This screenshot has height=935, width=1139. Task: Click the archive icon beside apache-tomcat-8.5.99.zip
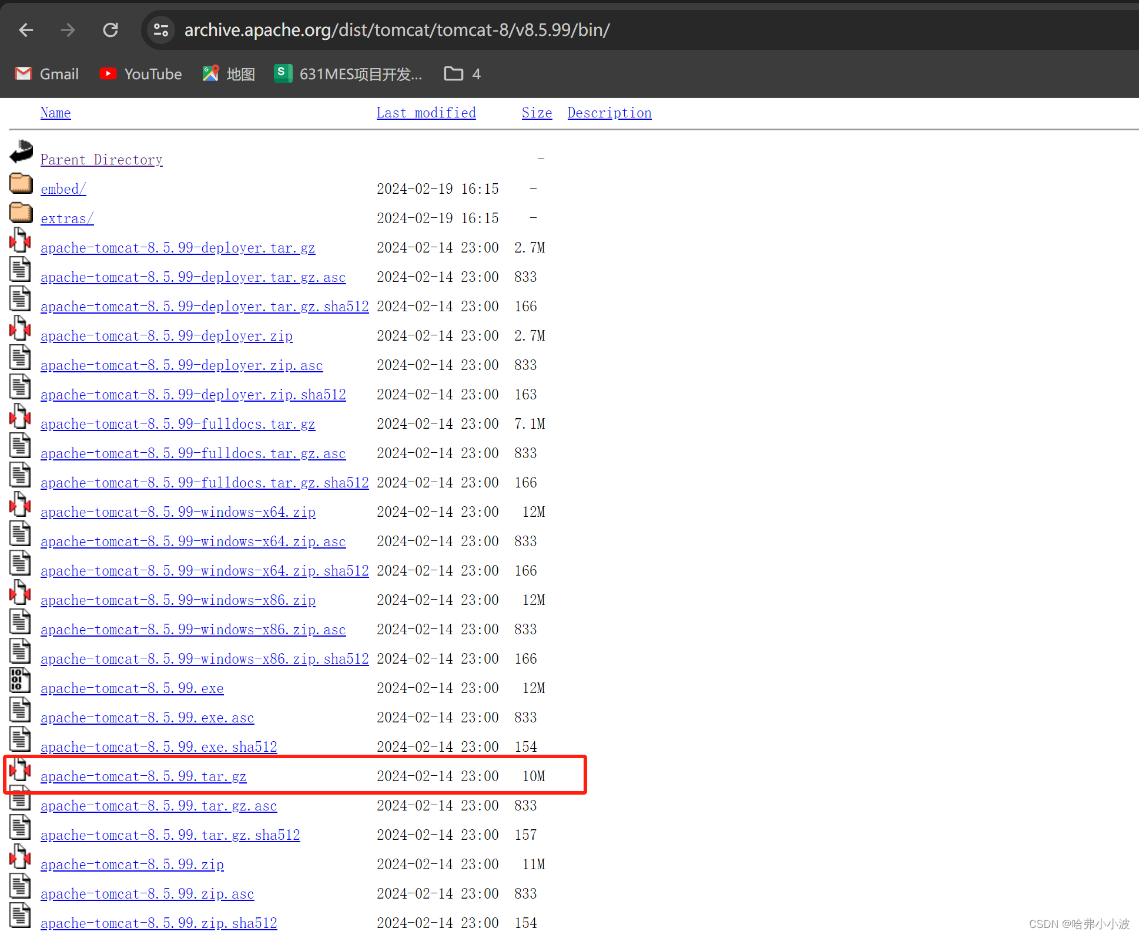coord(20,856)
